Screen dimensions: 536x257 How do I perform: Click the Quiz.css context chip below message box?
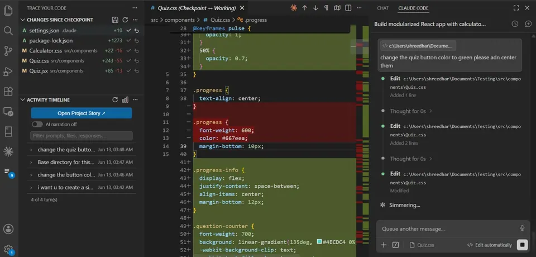tap(422, 245)
